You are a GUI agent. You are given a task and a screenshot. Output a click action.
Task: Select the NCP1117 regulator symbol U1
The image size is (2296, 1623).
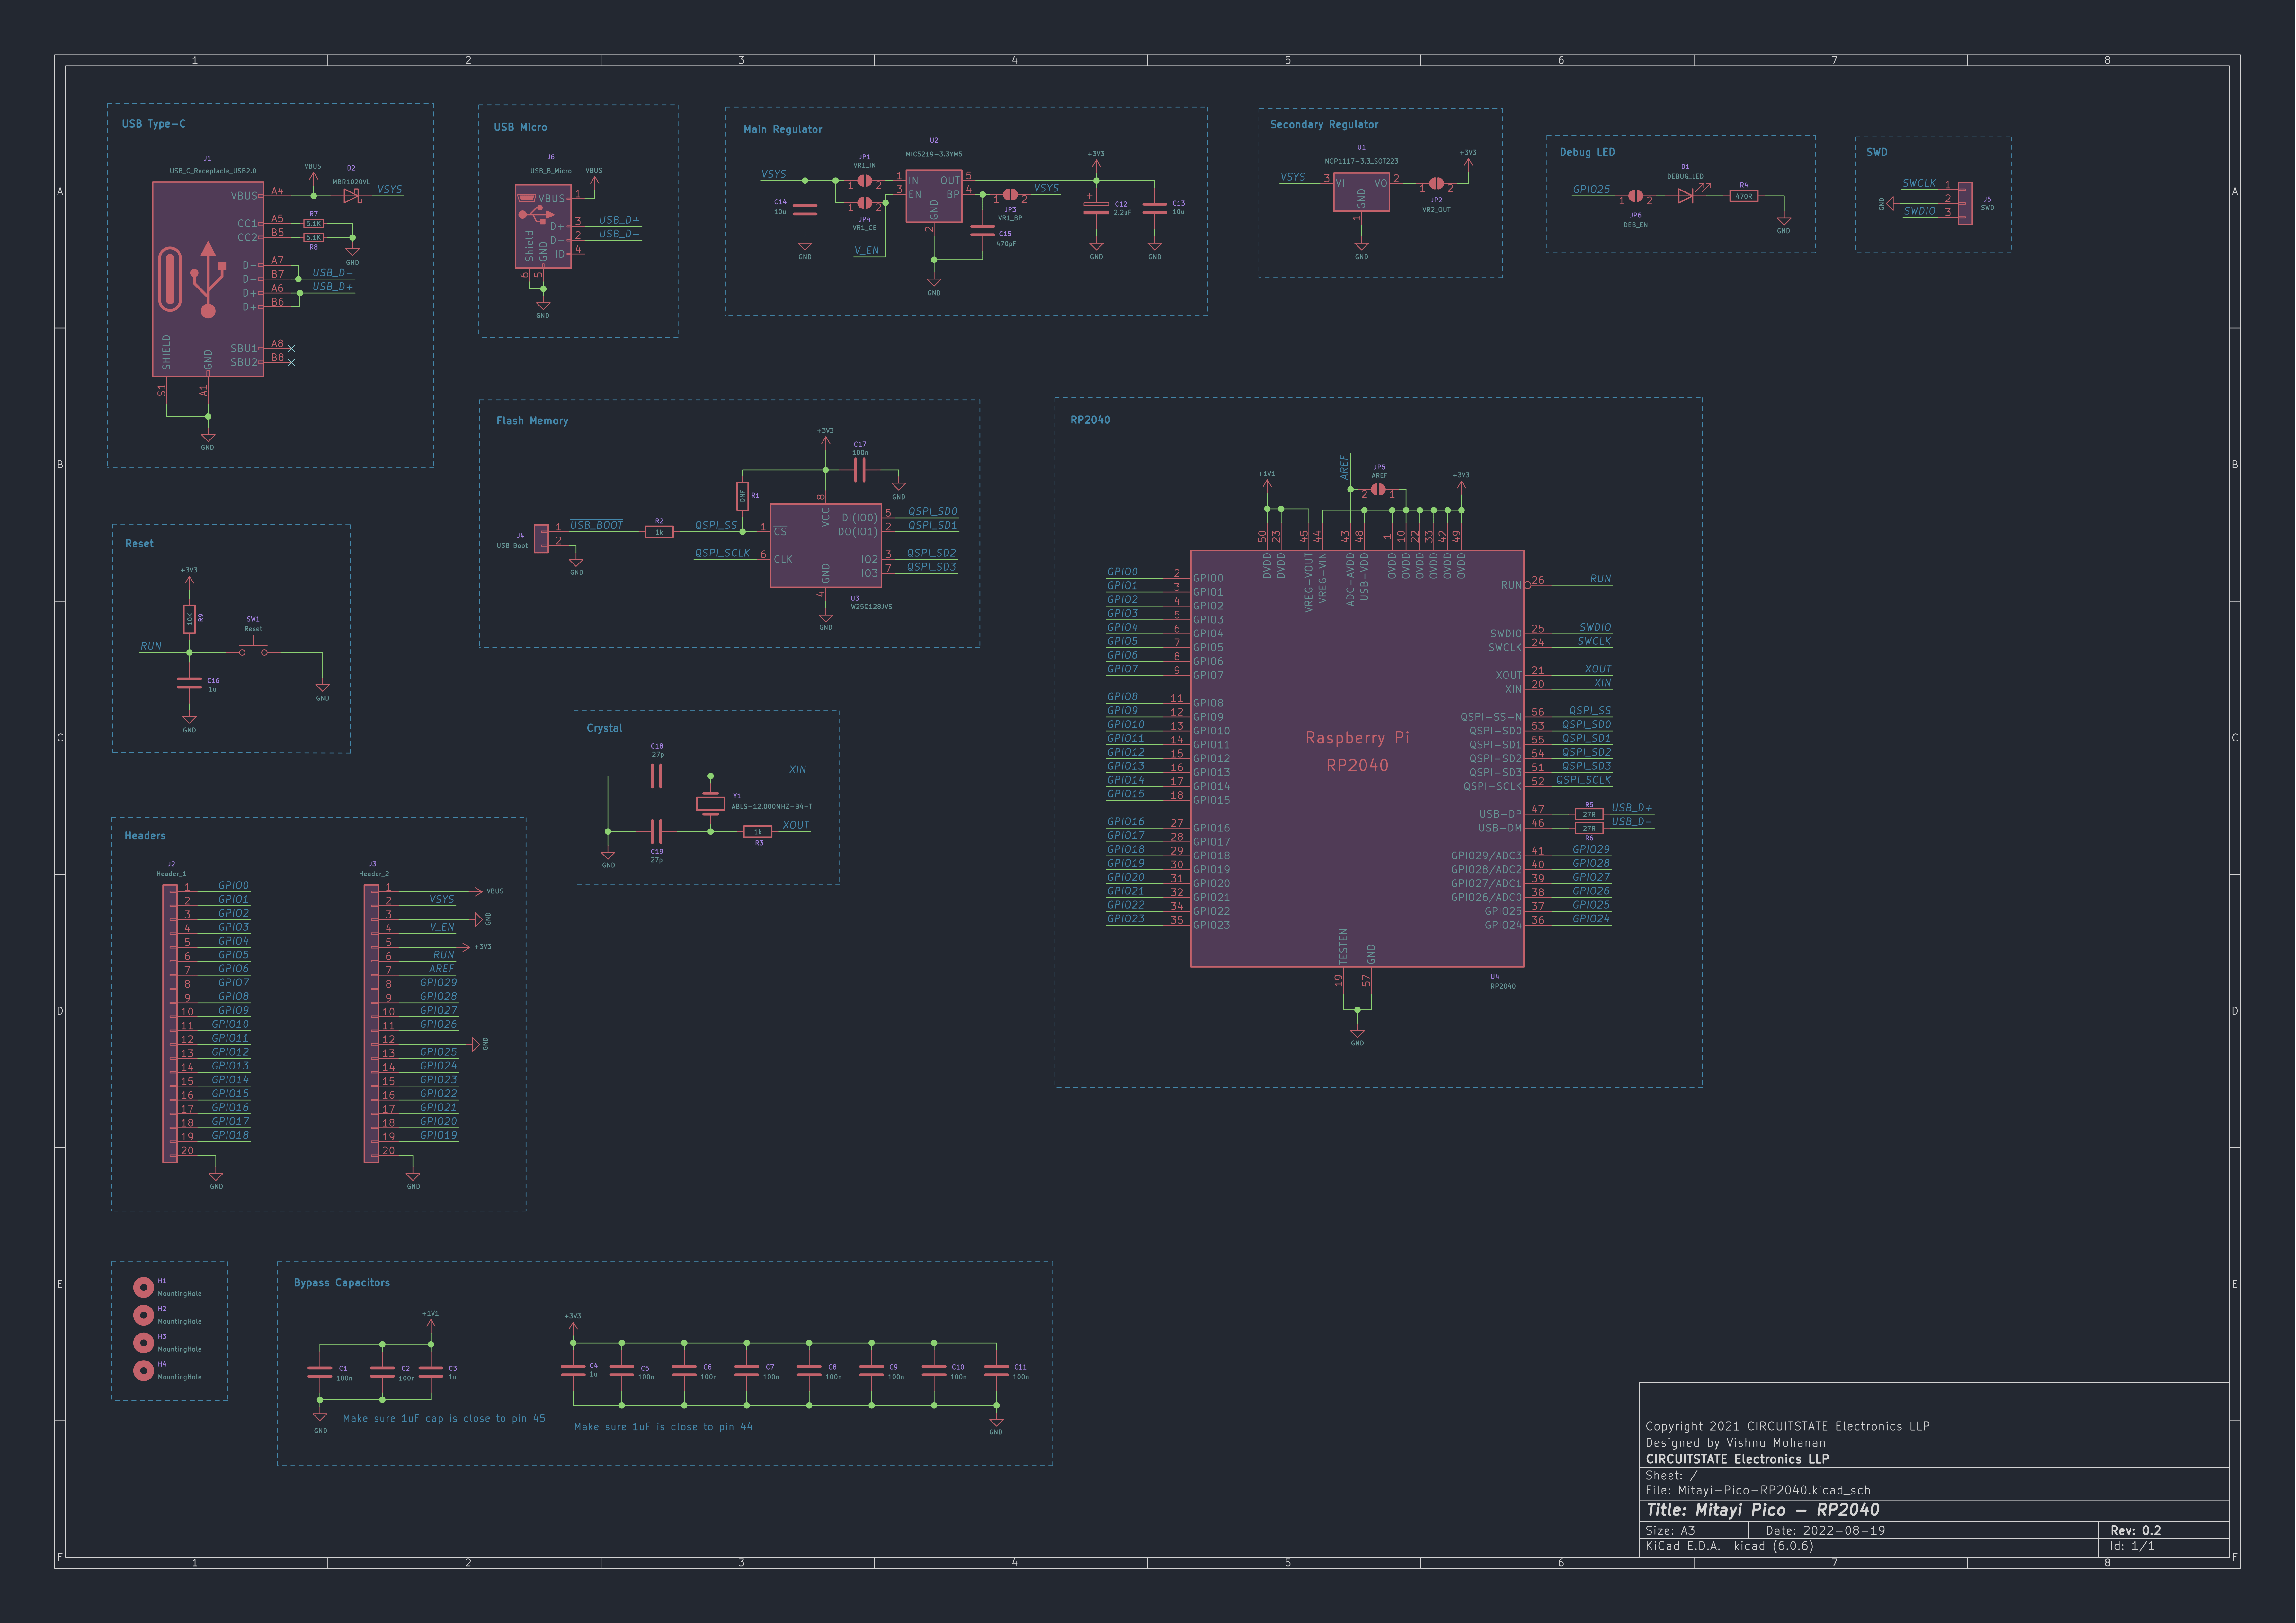pos(1361,192)
